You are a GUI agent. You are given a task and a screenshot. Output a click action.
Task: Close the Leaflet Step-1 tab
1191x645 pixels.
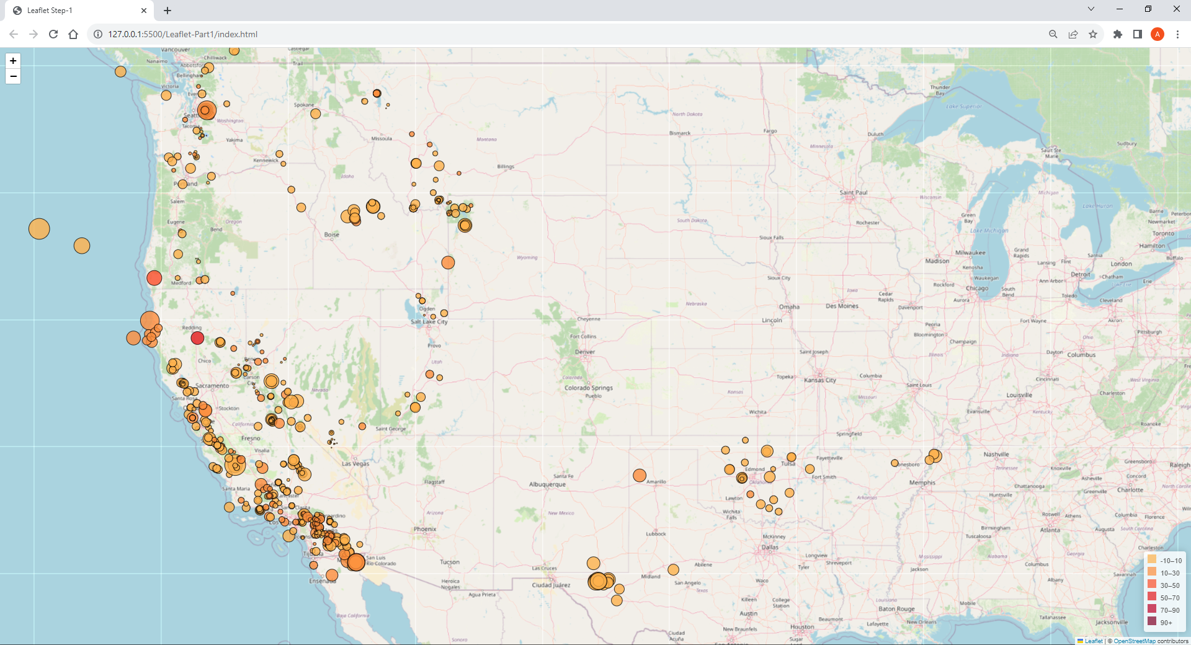(x=144, y=11)
